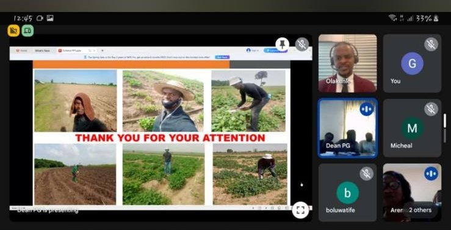Viewport: 451px width, 230px height.
Task: Click the new tab plus icon in the shared browser
Action: [103, 51]
